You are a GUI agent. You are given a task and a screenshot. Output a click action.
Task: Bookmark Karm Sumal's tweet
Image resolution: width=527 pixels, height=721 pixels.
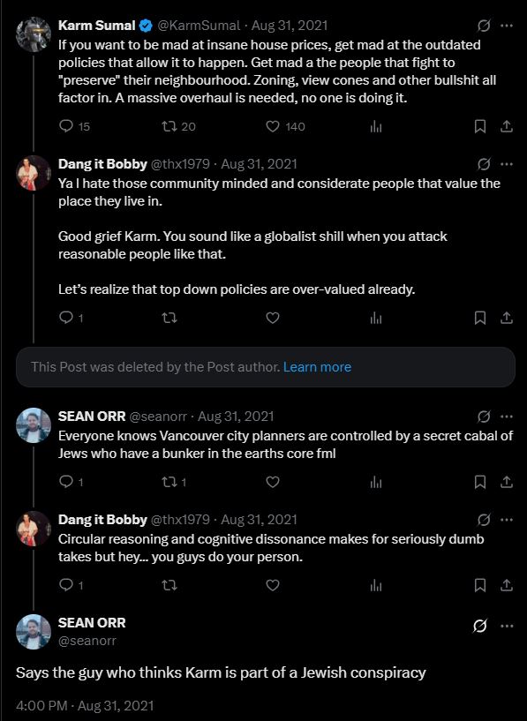[479, 126]
